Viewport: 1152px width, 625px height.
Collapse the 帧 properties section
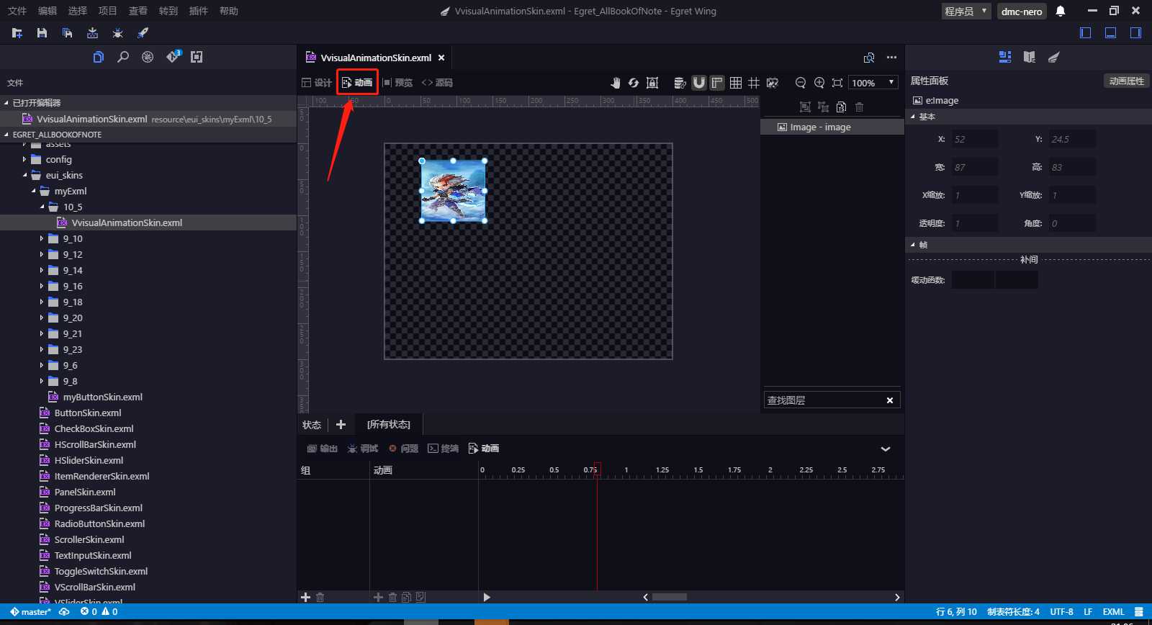(x=913, y=245)
